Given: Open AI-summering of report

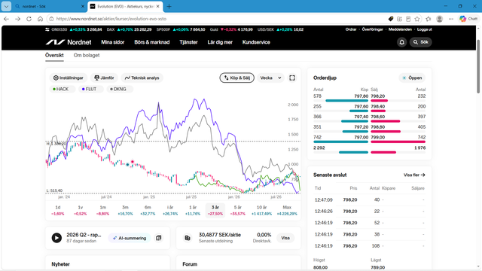Looking at the screenshot, I should [130, 238].
